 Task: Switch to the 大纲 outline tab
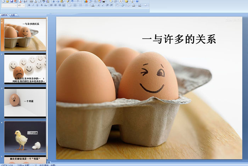[x=13, y=15]
